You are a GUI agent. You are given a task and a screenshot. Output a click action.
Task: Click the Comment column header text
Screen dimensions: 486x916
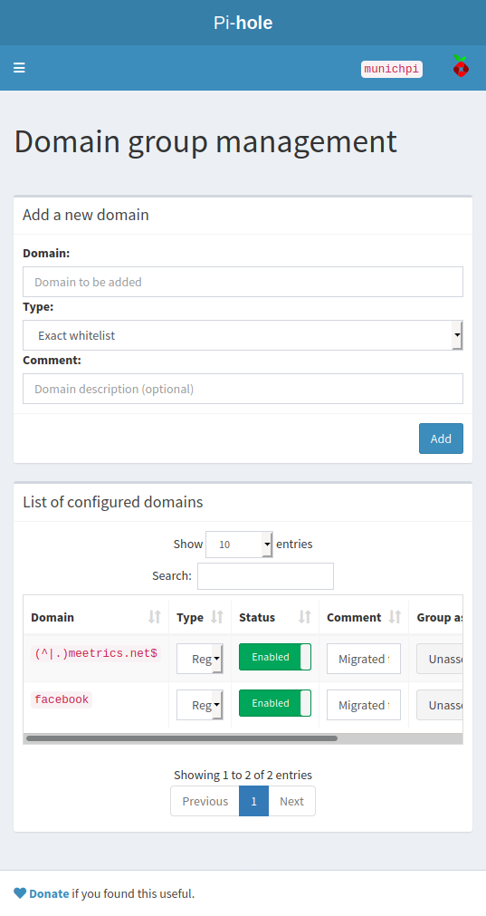click(354, 618)
